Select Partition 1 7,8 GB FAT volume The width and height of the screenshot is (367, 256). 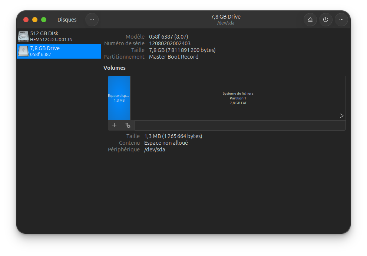pyautogui.click(x=238, y=98)
